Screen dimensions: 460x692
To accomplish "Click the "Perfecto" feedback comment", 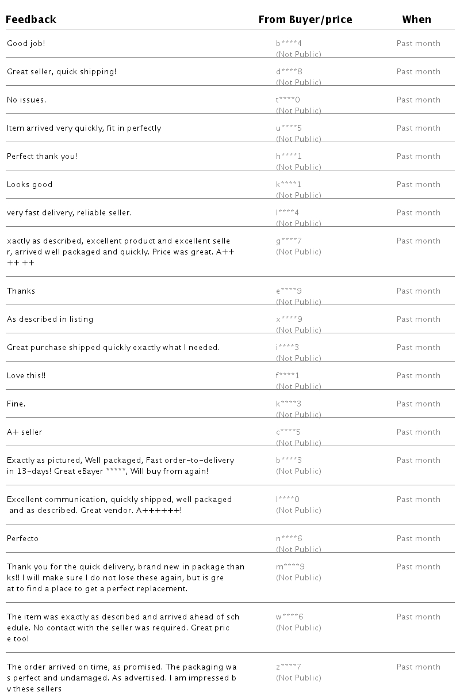I will pos(23,538).
